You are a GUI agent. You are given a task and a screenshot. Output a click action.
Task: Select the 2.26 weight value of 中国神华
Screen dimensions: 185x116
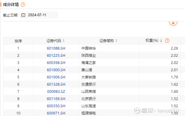pos(174,48)
